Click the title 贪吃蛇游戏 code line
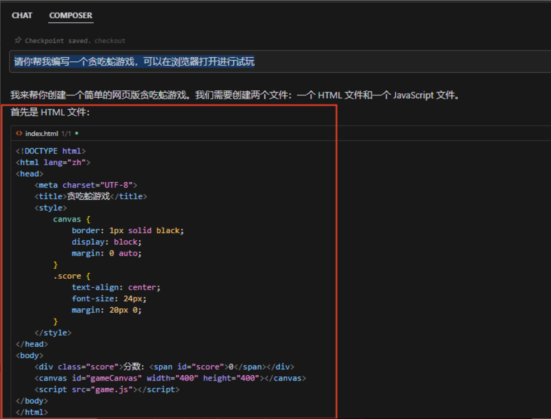Image resolution: width=551 pixels, height=419 pixels. point(90,196)
